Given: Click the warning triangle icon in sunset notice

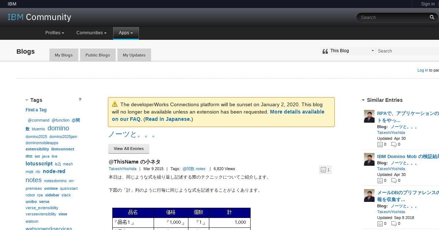Looking at the screenshot, I should point(115,104).
